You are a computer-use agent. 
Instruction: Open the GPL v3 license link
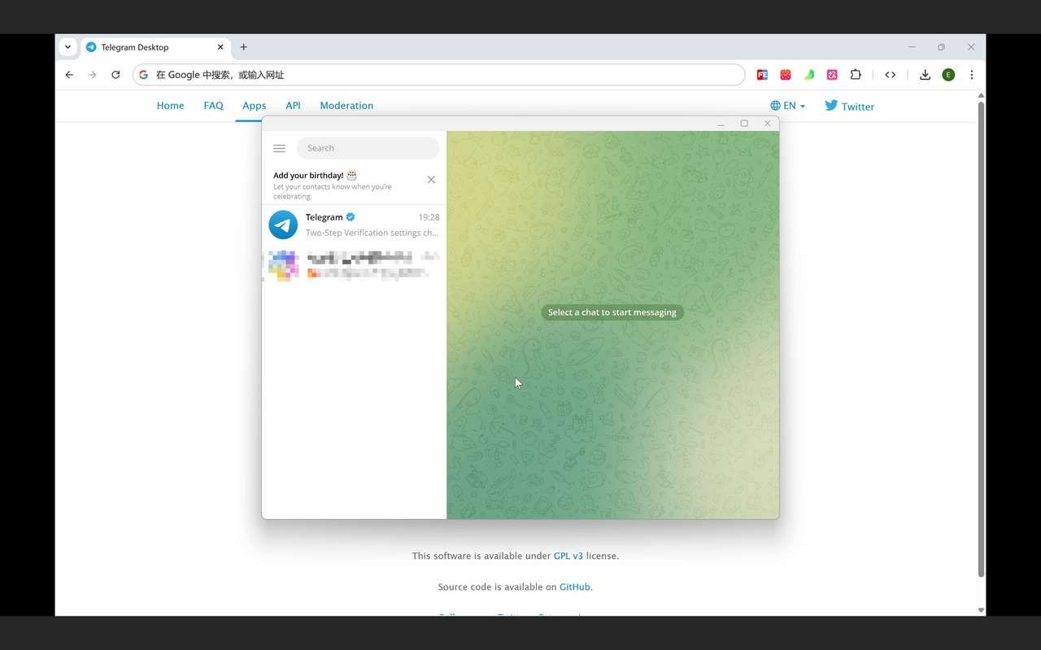point(568,556)
